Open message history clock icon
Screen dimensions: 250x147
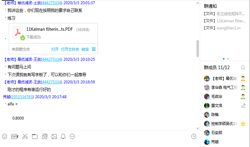(194, 136)
